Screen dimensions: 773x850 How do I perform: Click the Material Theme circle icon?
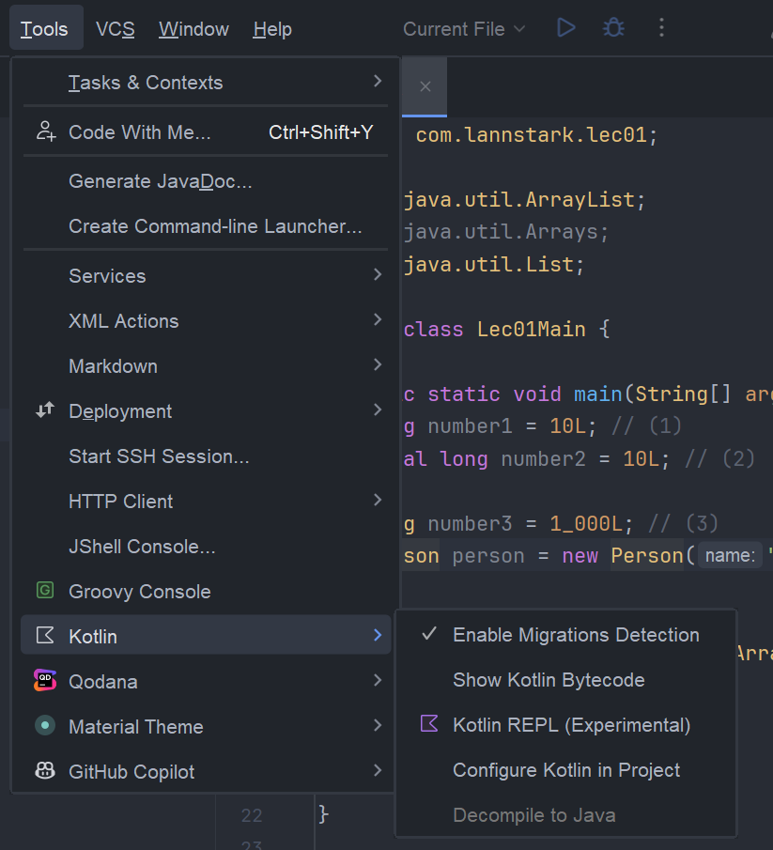45,725
